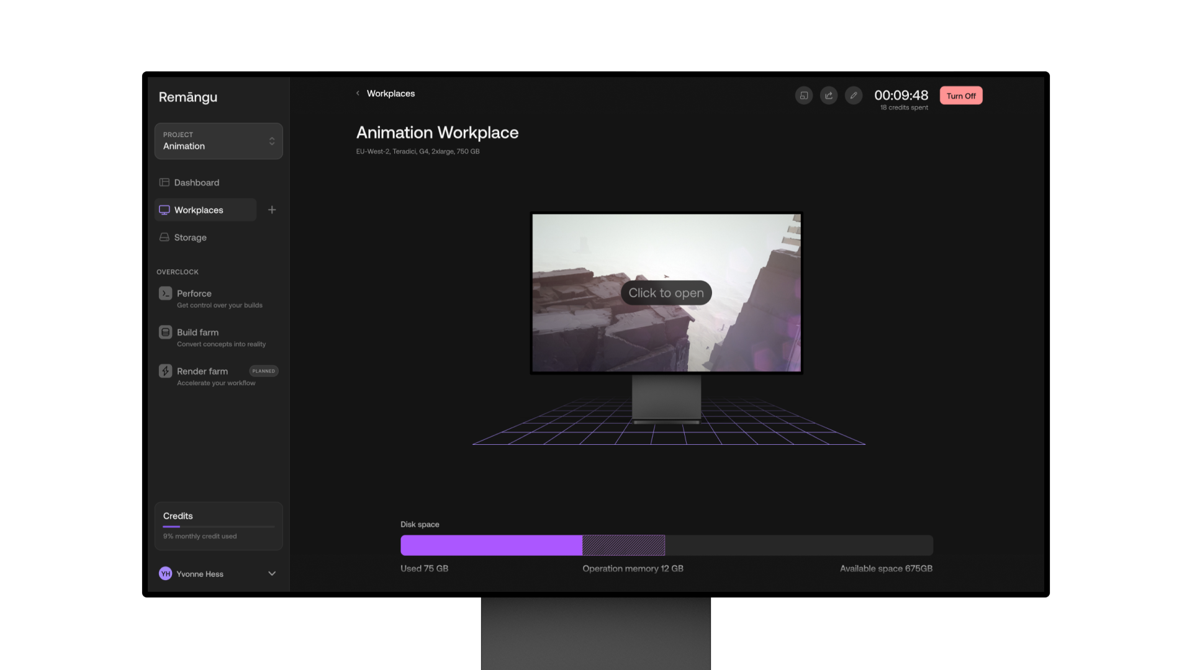Open the Storage drive icon
Screen dimensions: 1192x670
coord(164,237)
